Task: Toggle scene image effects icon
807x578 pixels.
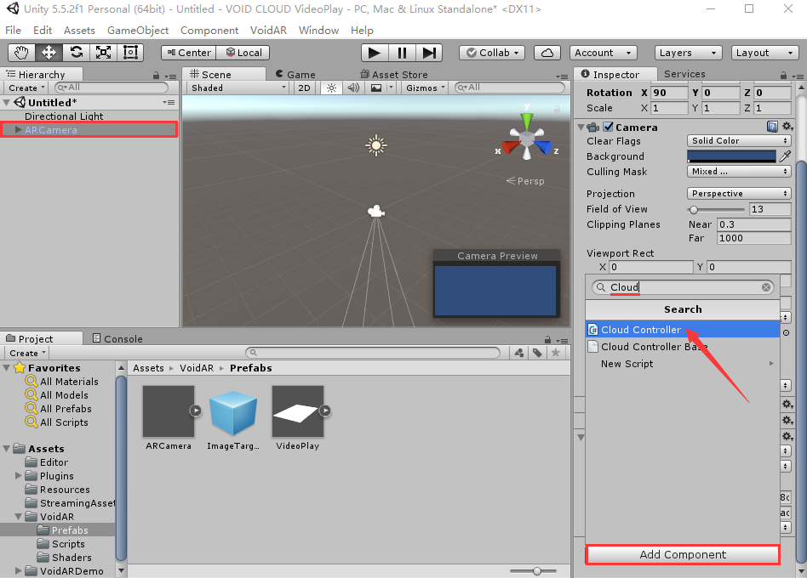Action: click(376, 88)
